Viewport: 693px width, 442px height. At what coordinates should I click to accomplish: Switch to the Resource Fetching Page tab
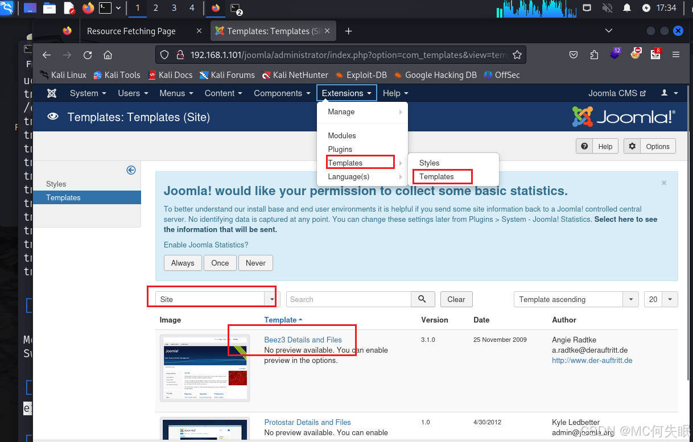[x=131, y=31]
